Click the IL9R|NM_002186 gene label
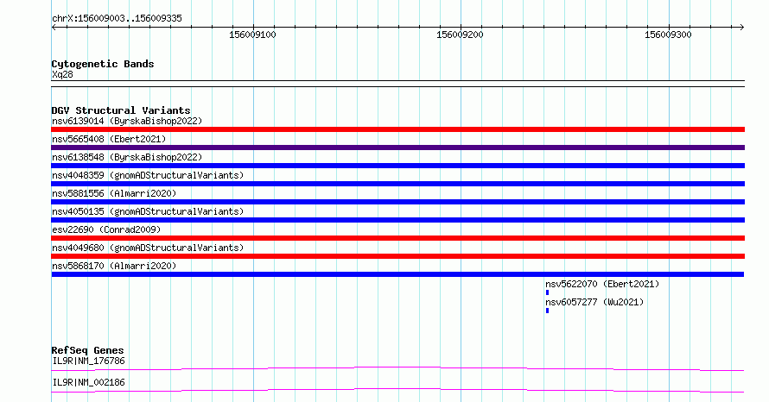Screen dimensions: 769x402 [x=88, y=382]
